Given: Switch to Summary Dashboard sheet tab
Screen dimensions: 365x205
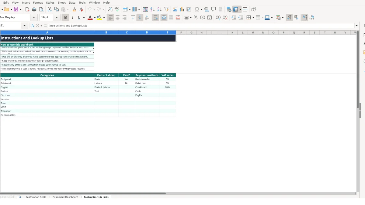Looking at the screenshot, I should pyautogui.click(x=65, y=197).
